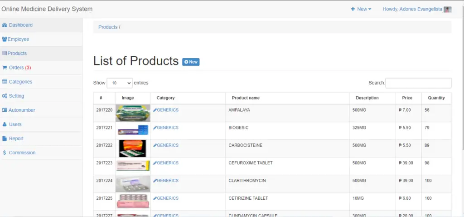Click edit pencil icon in CEFUROXIME TABLET row
The height and width of the screenshot is (217, 464).
coord(155,163)
